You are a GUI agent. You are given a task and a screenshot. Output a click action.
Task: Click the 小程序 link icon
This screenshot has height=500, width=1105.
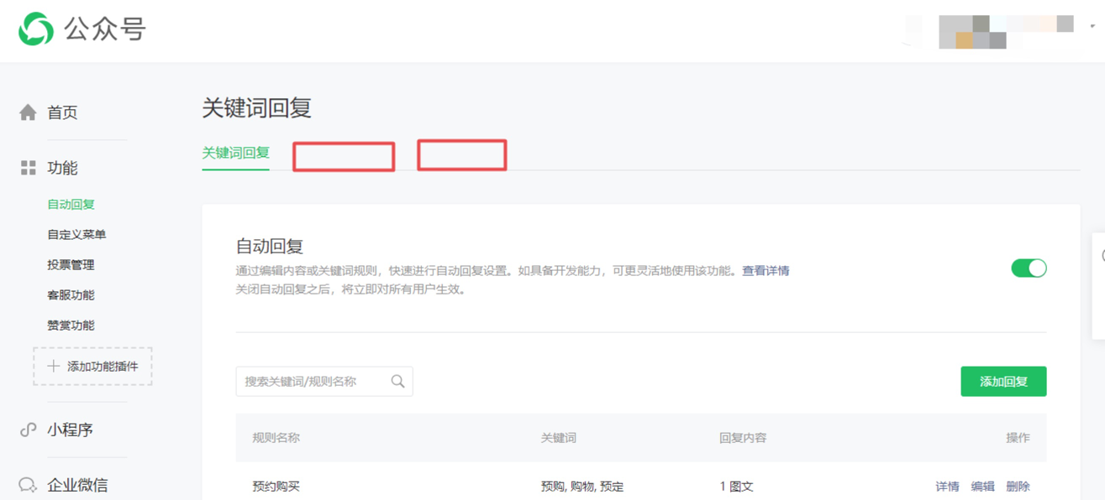point(28,430)
